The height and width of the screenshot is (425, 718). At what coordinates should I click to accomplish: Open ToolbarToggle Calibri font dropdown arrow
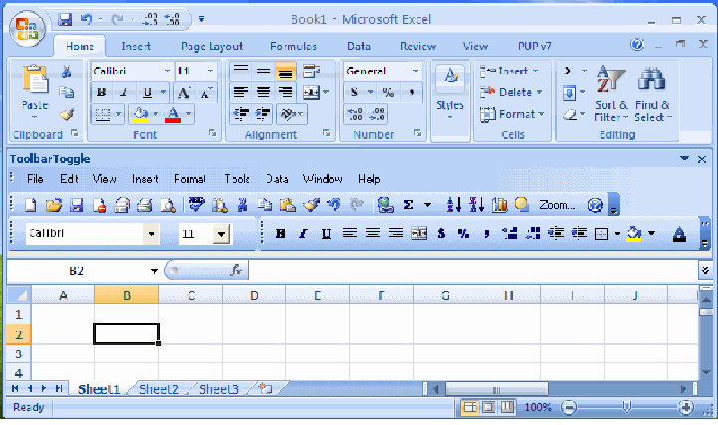(x=151, y=234)
